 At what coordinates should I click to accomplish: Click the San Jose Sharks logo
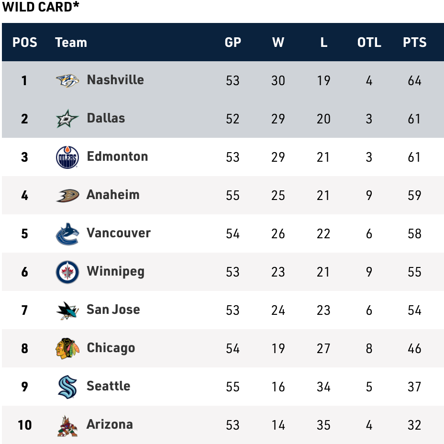[x=67, y=310]
